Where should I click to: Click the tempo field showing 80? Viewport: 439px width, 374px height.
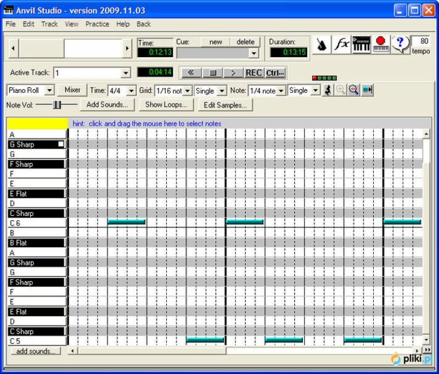(x=421, y=41)
